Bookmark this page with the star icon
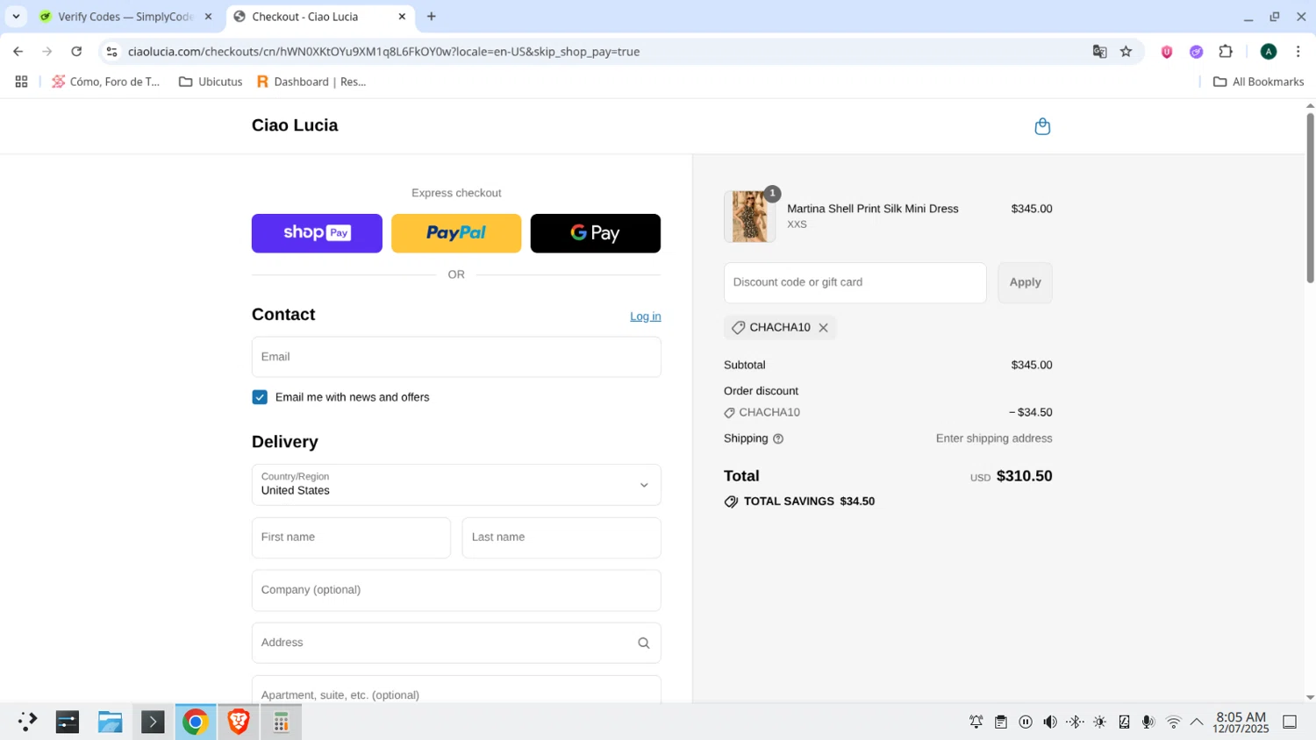 coord(1126,52)
